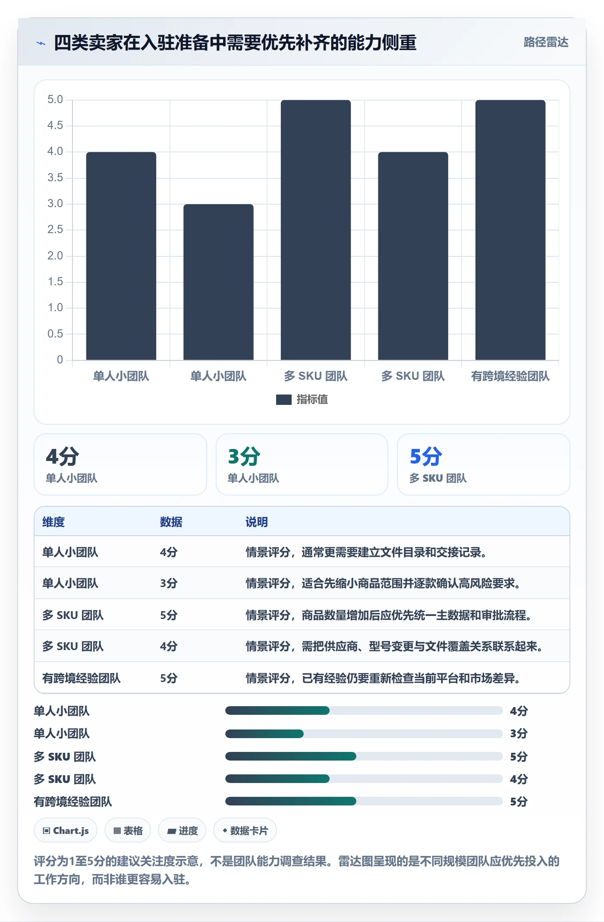Click the 单人小团队 bar reaching 3.0
The image size is (604, 922).
(x=218, y=282)
